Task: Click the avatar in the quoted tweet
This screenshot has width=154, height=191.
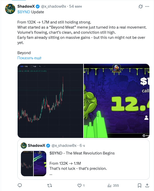Action: click(24, 145)
